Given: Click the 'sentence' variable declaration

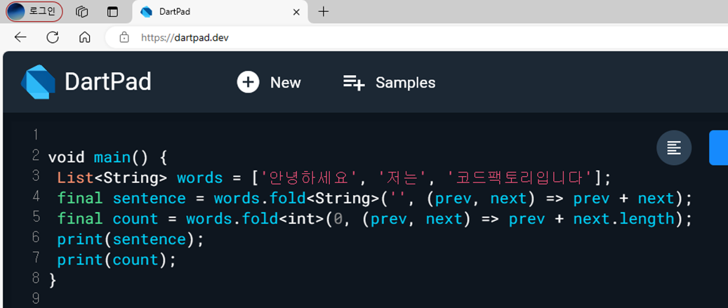Looking at the screenshot, I should click(149, 199).
